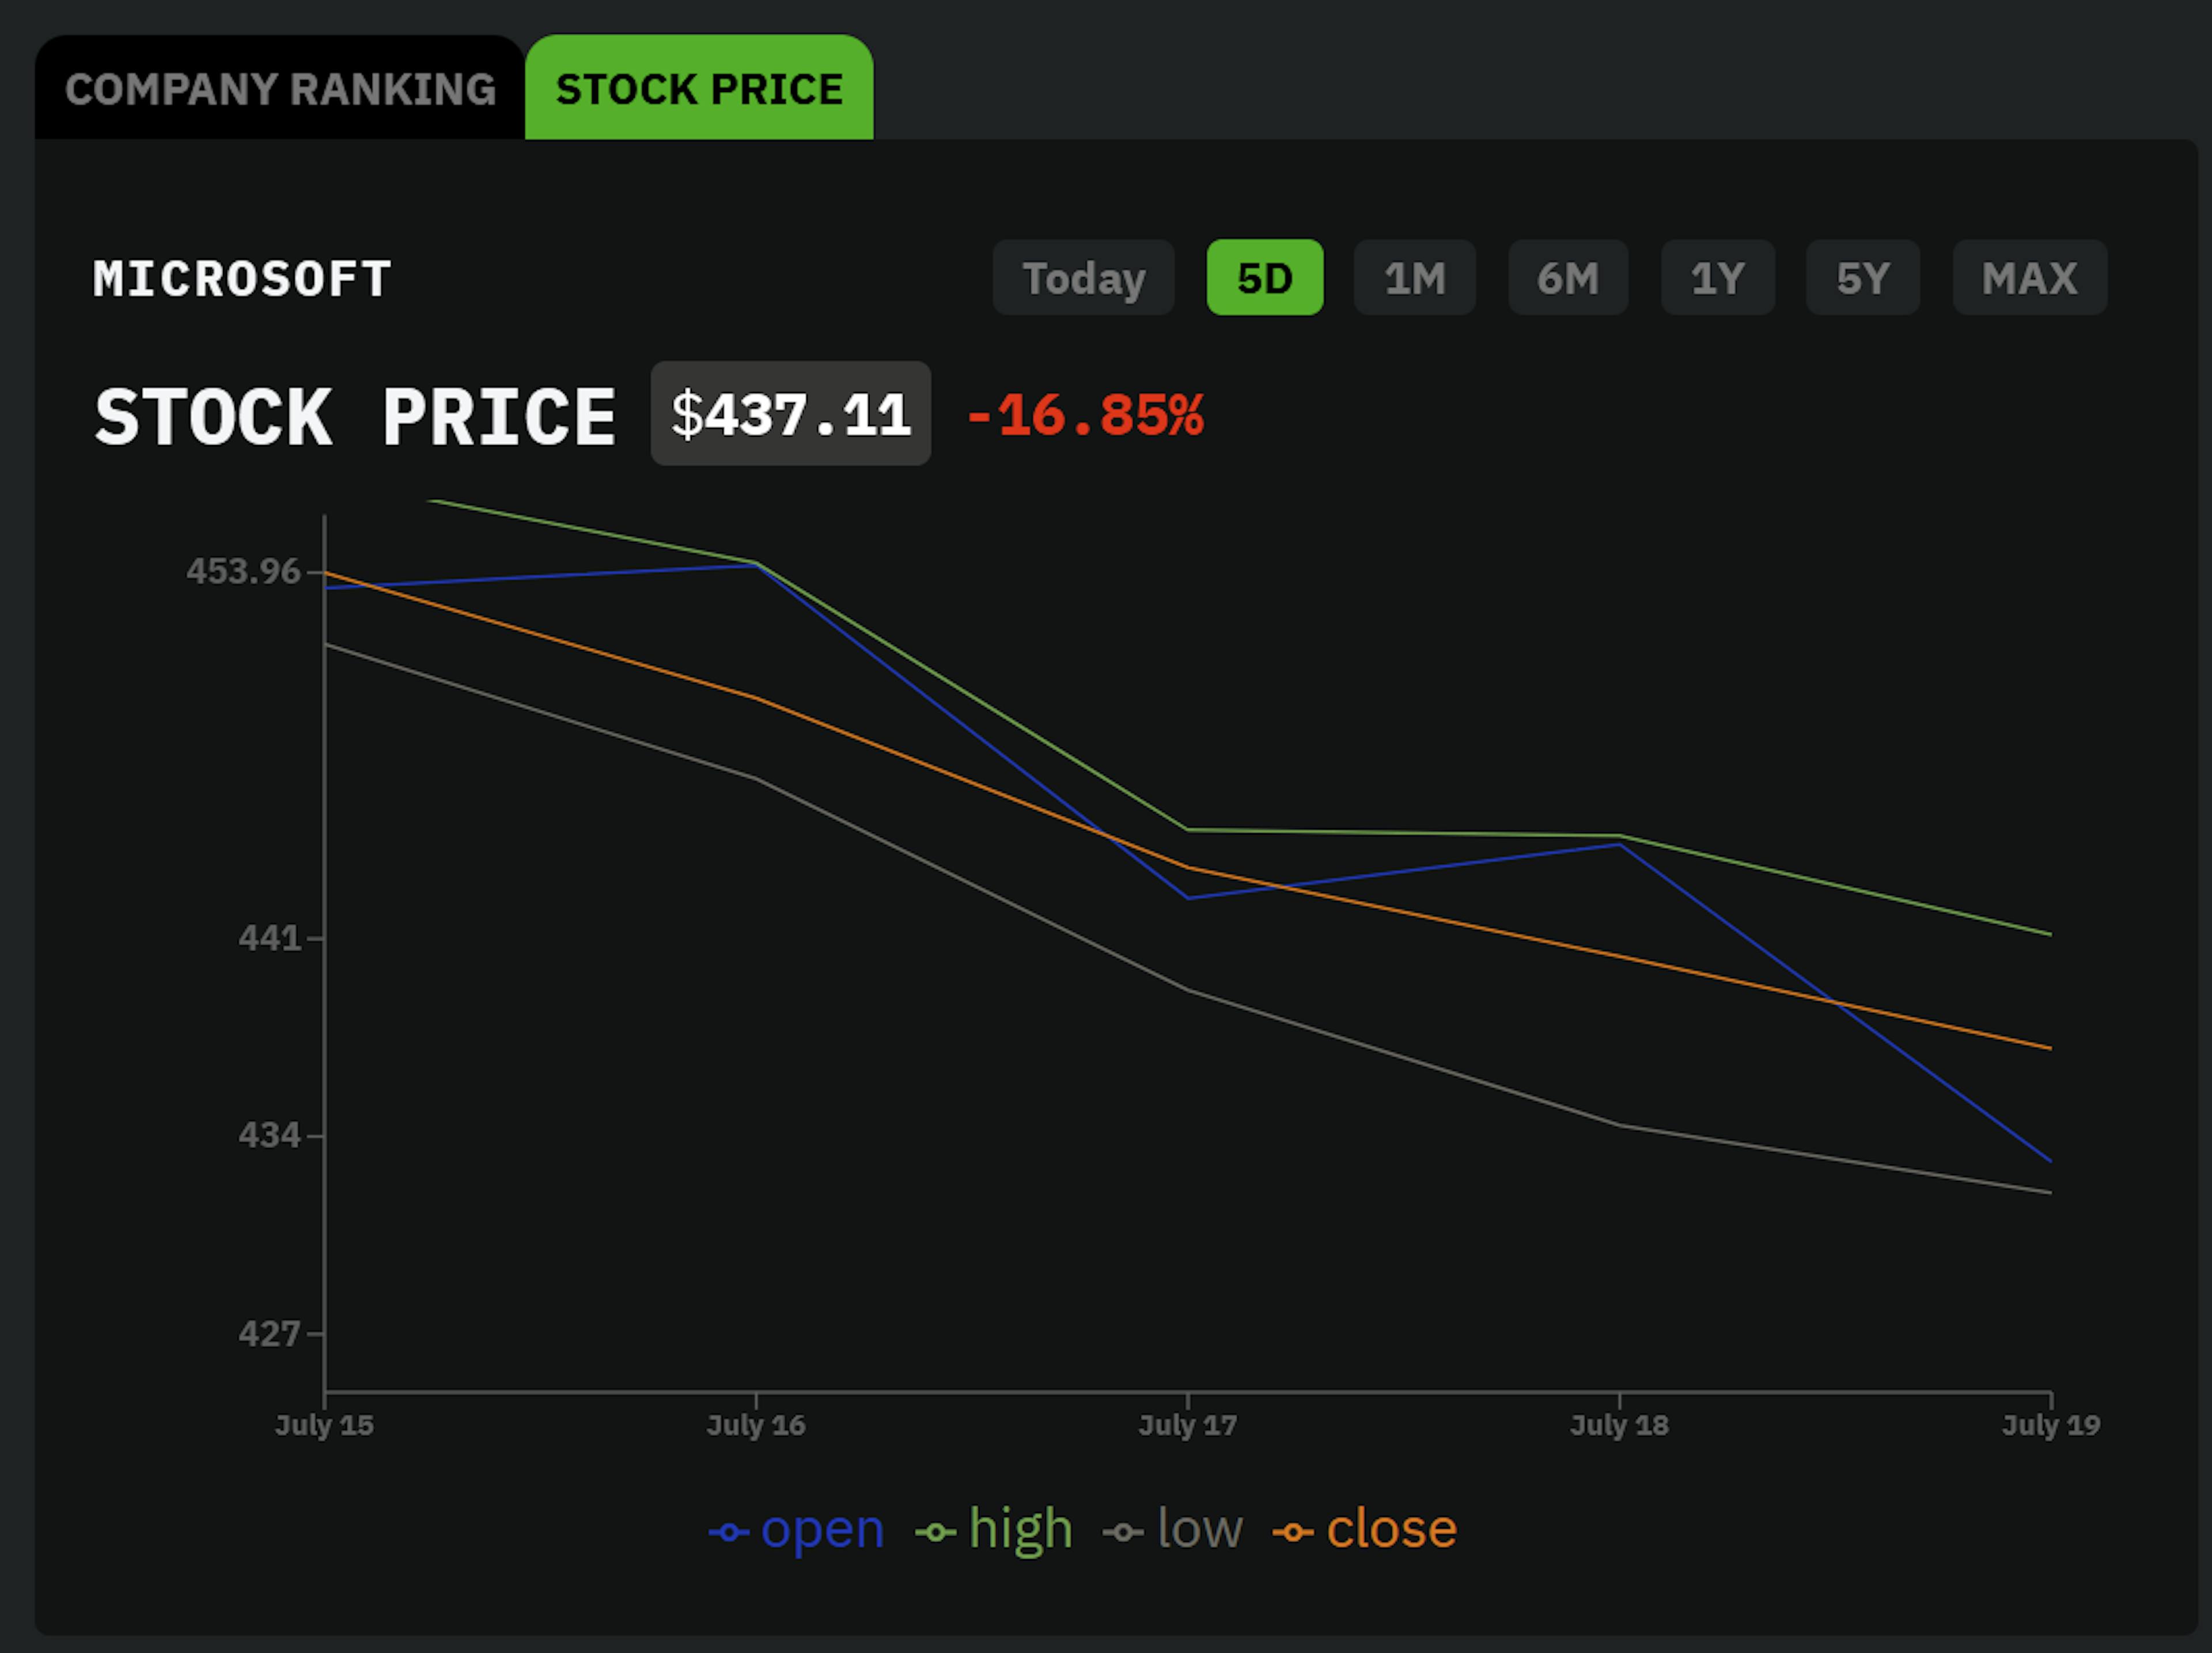Show the MAX history range
Screen dimensions: 2212x1653
[x=2029, y=278]
